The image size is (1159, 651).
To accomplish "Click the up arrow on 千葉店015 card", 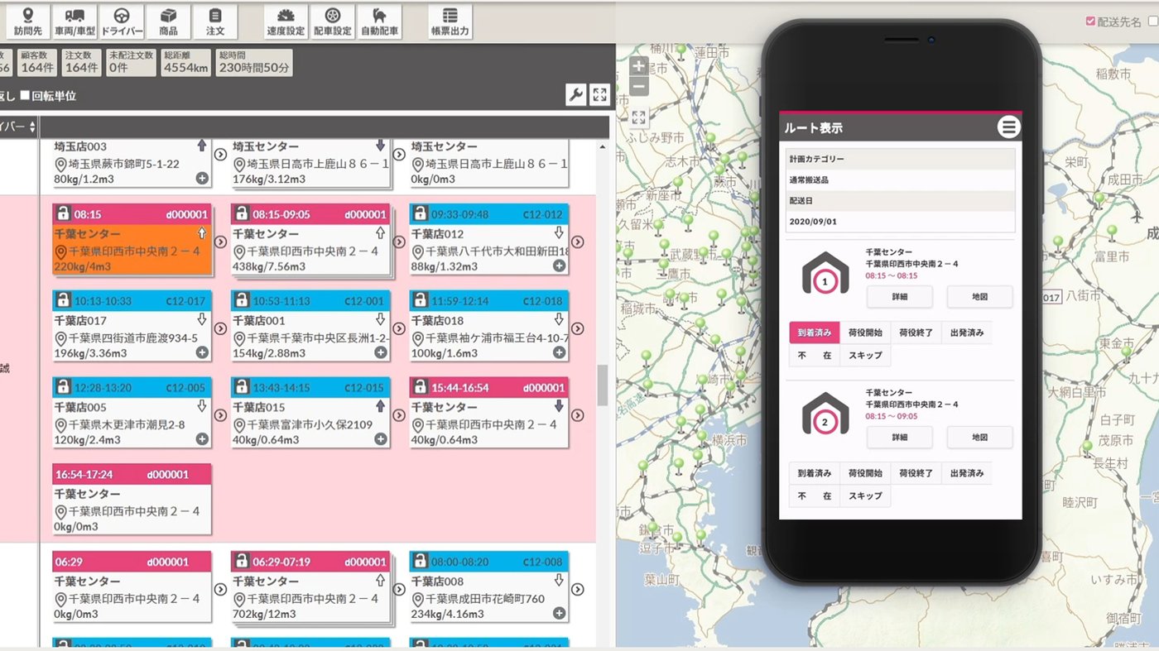I will tap(381, 406).
